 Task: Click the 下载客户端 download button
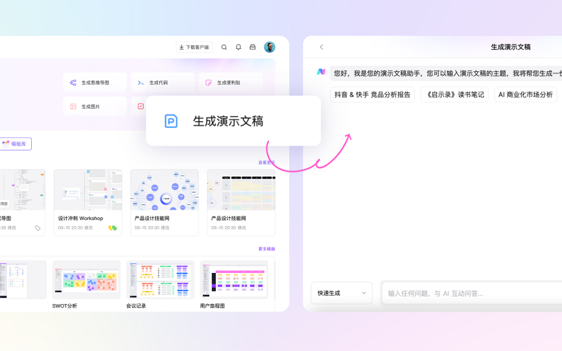(194, 47)
